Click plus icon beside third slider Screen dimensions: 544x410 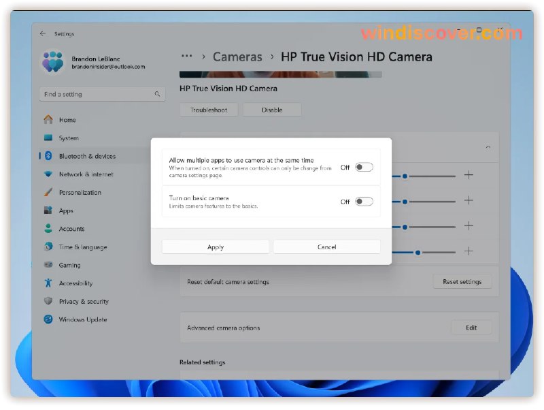pyautogui.click(x=469, y=226)
